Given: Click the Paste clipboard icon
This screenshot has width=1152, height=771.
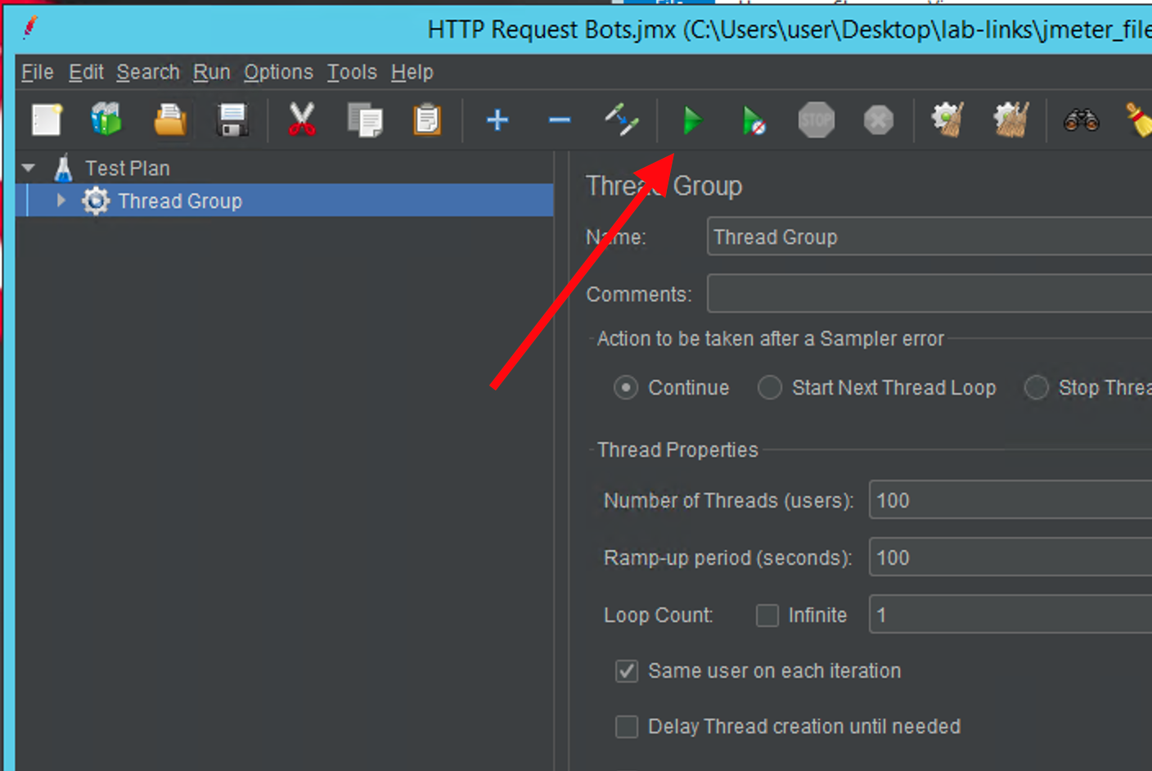Looking at the screenshot, I should point(427,120).
